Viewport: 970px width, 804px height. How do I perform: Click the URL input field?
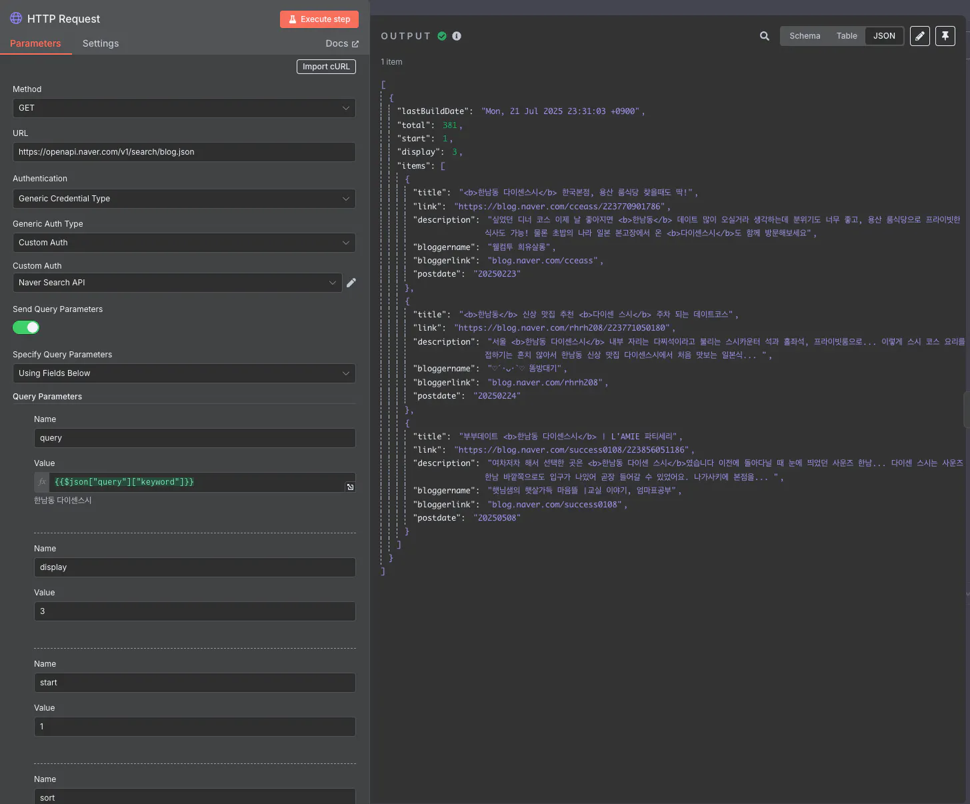[183, 152]
